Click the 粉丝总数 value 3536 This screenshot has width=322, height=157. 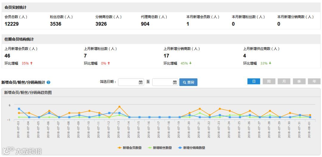[x=56, y=24]
